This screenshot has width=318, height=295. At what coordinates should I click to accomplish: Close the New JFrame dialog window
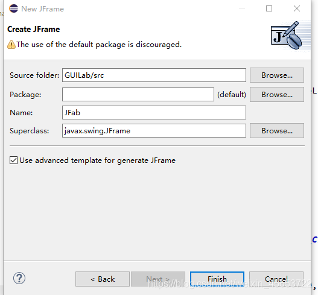[x=297, y=8]
